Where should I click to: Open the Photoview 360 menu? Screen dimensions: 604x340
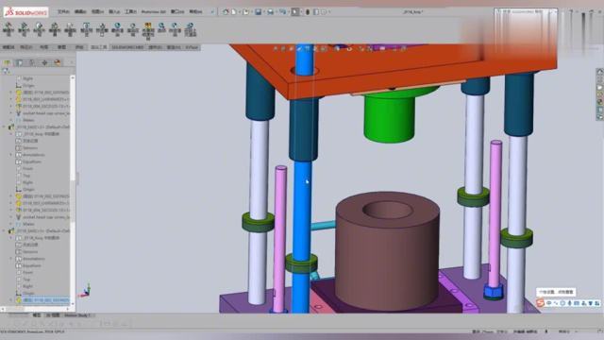153,12
